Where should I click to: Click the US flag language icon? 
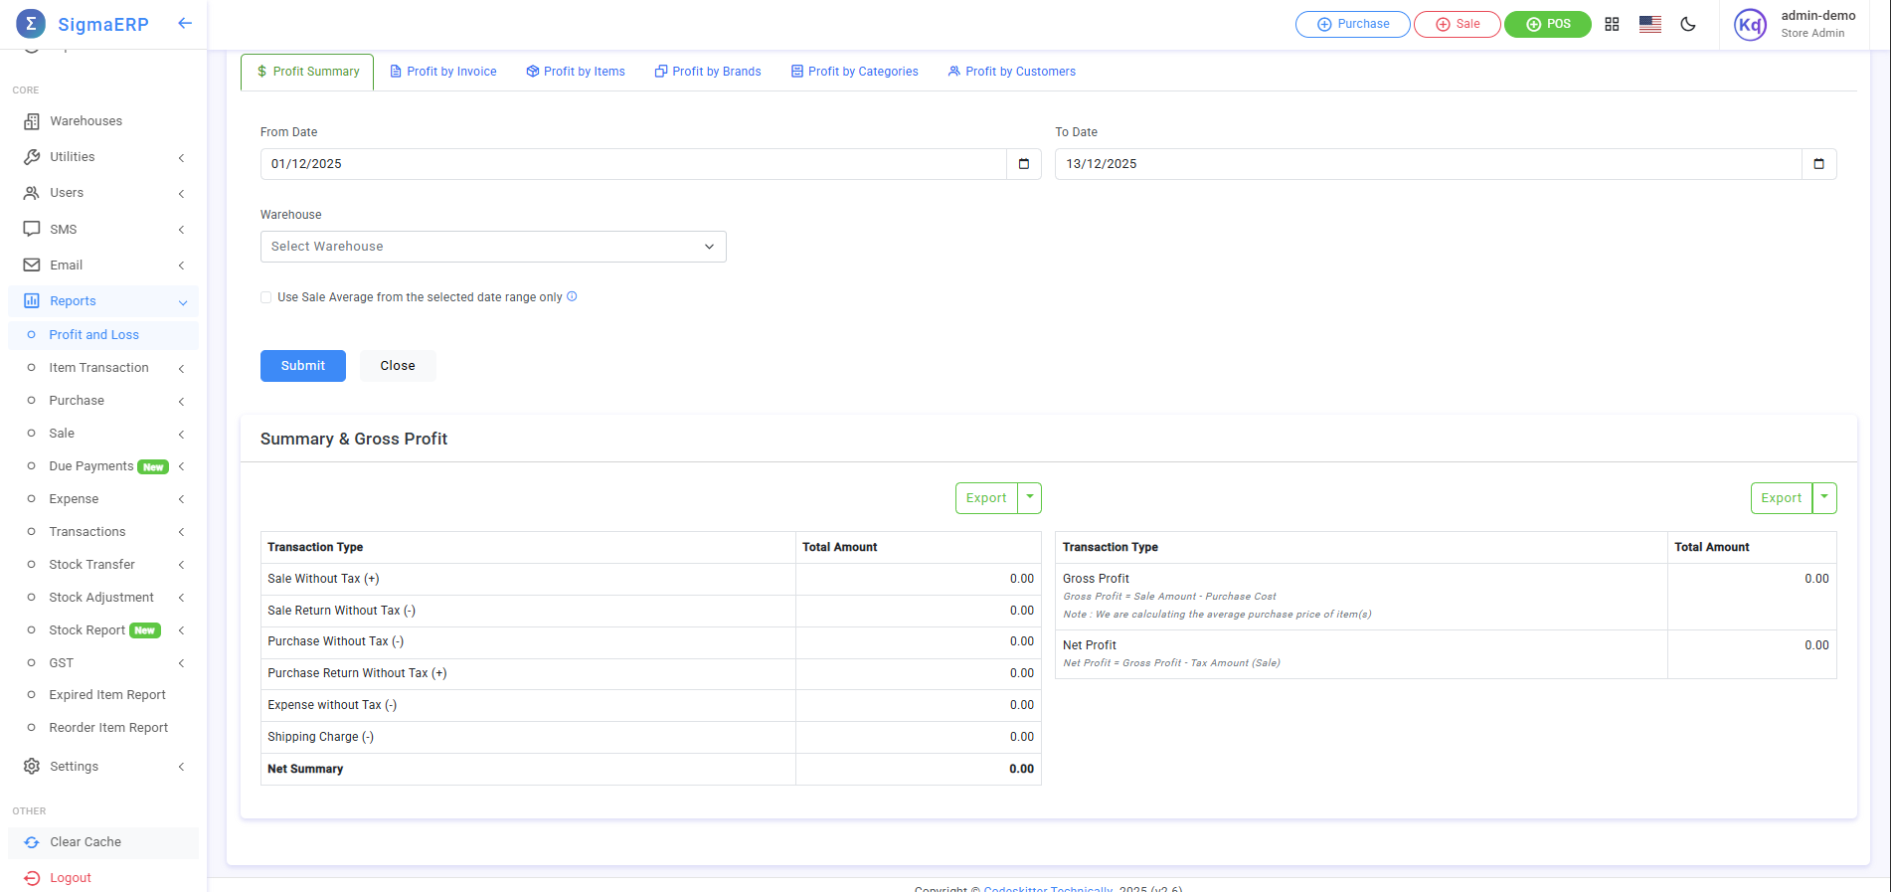[x=1649, y=24]
